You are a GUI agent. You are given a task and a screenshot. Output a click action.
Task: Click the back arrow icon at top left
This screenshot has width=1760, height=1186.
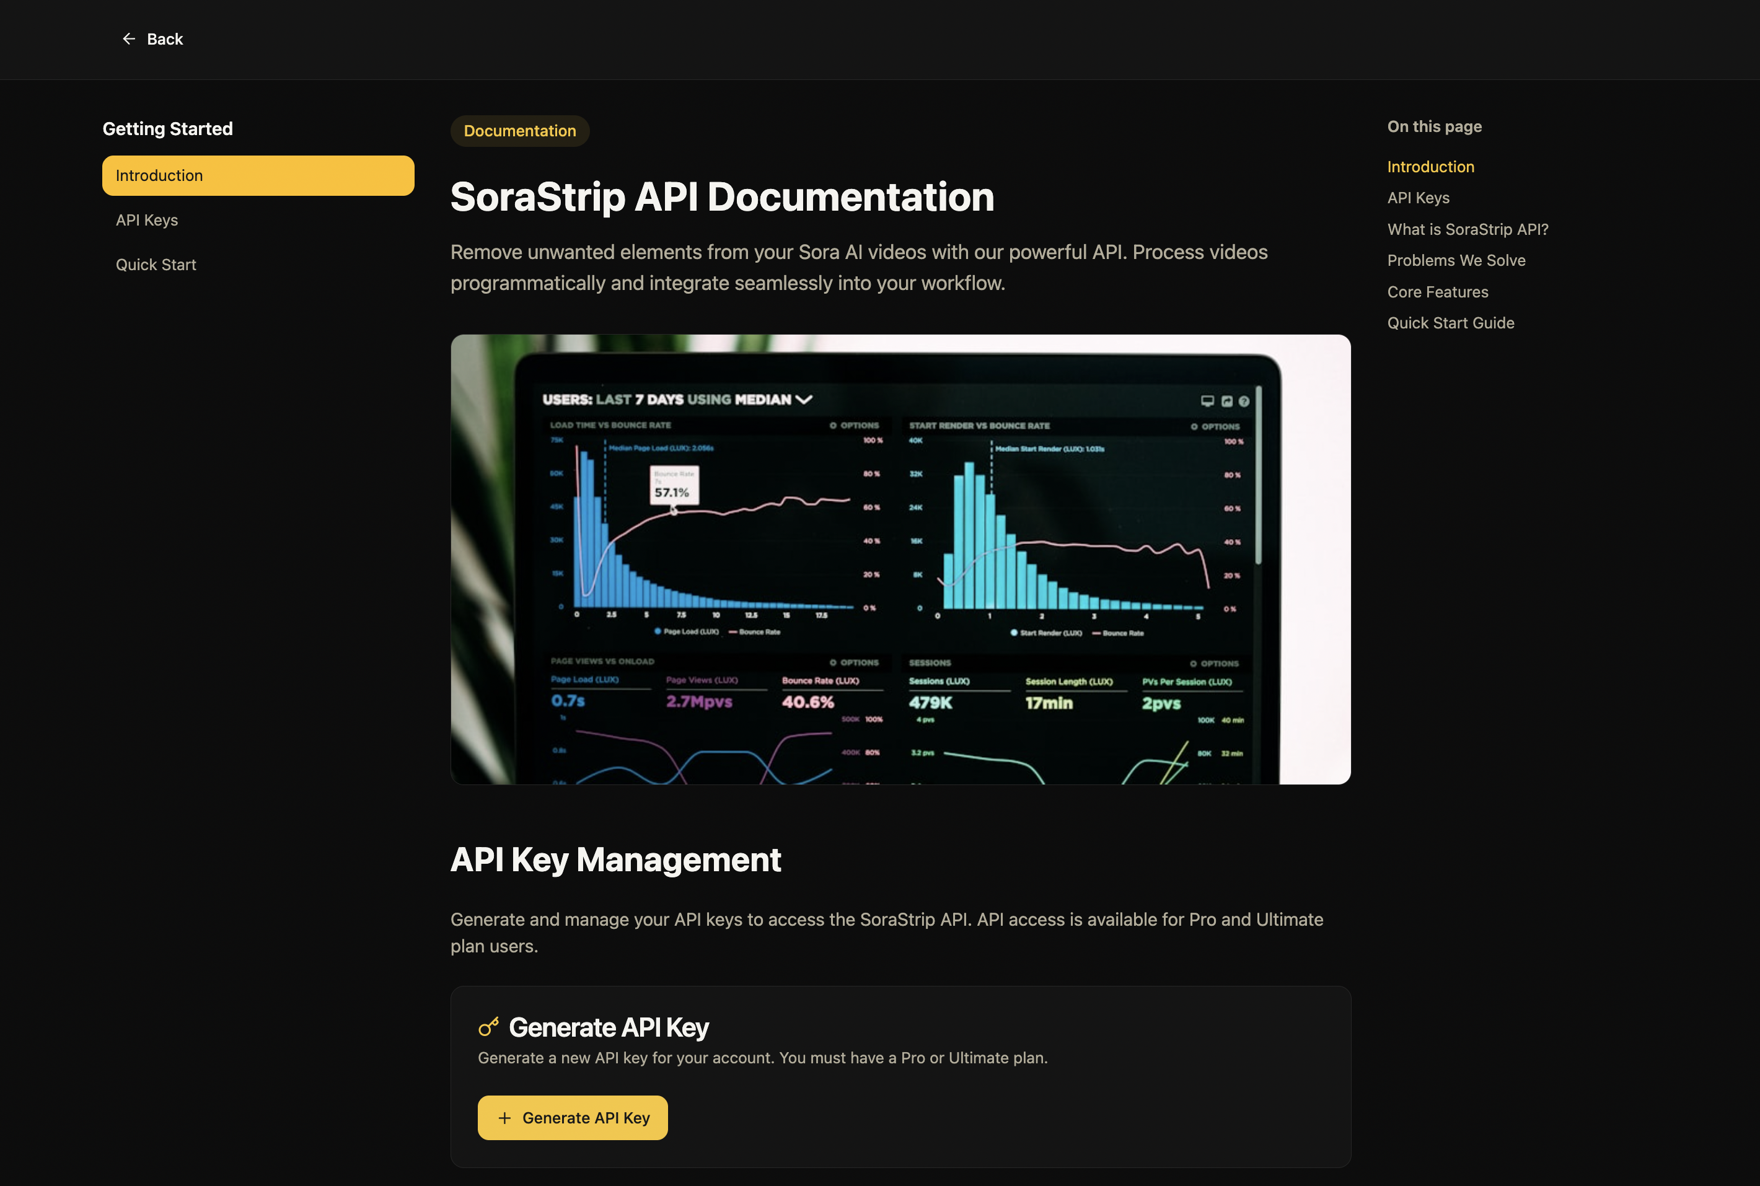[x=130, y=38]
